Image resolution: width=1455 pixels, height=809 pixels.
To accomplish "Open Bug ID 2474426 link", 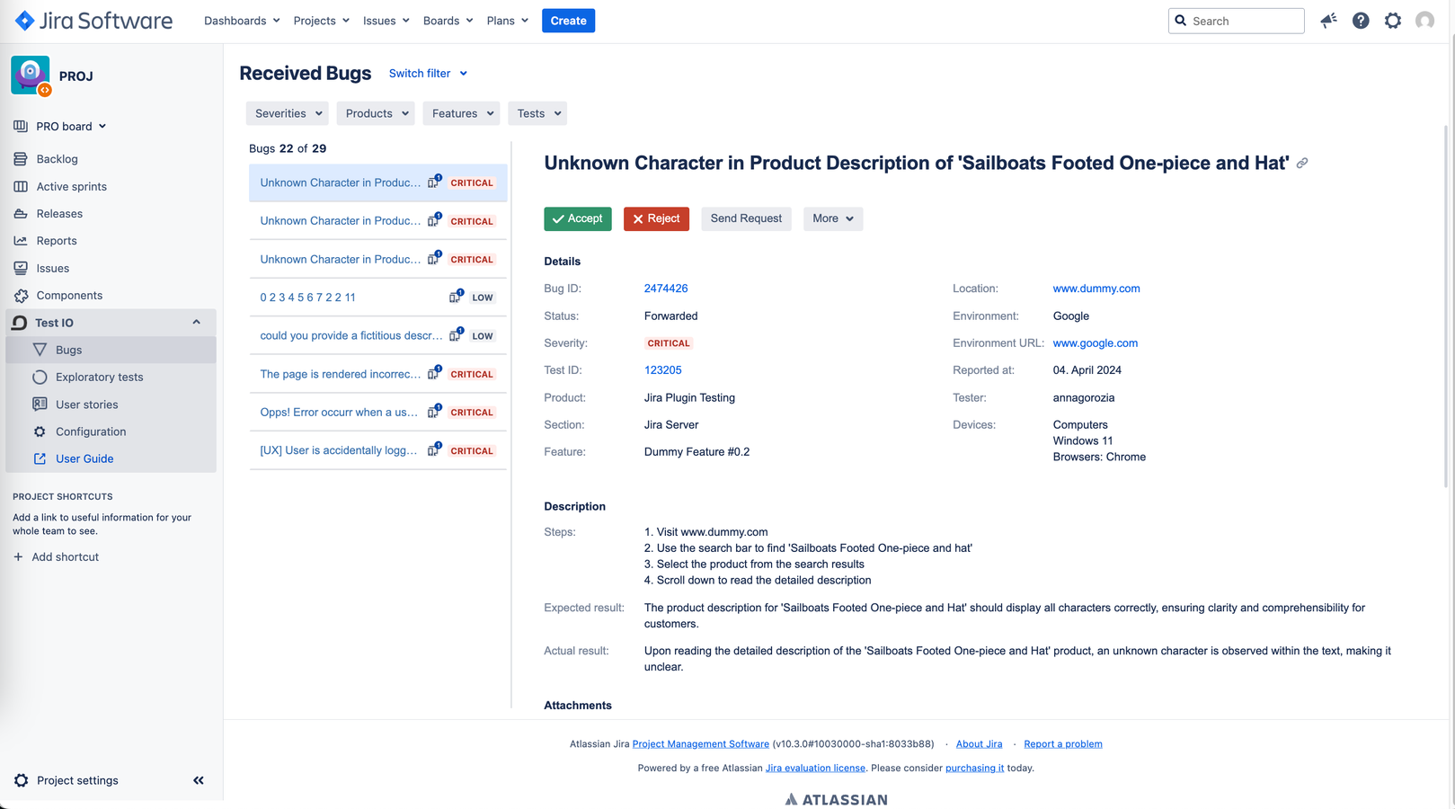I will [x=666, y=289].
